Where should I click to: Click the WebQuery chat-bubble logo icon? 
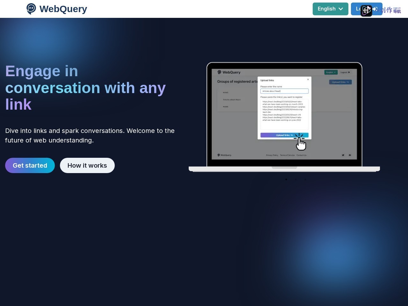pyautogui.click(x=31, y=9)
